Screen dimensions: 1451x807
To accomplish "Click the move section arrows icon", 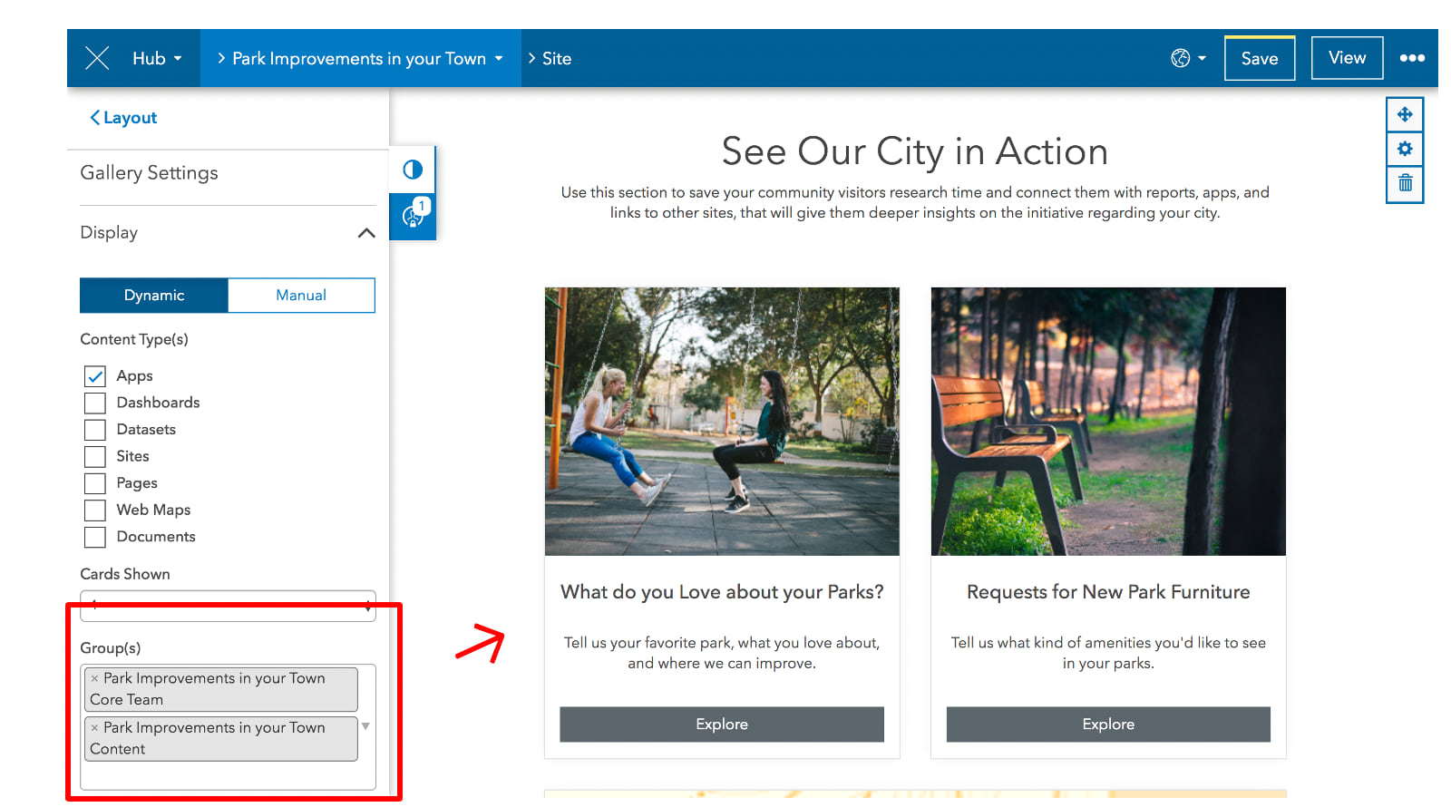I will point(1405,114).
